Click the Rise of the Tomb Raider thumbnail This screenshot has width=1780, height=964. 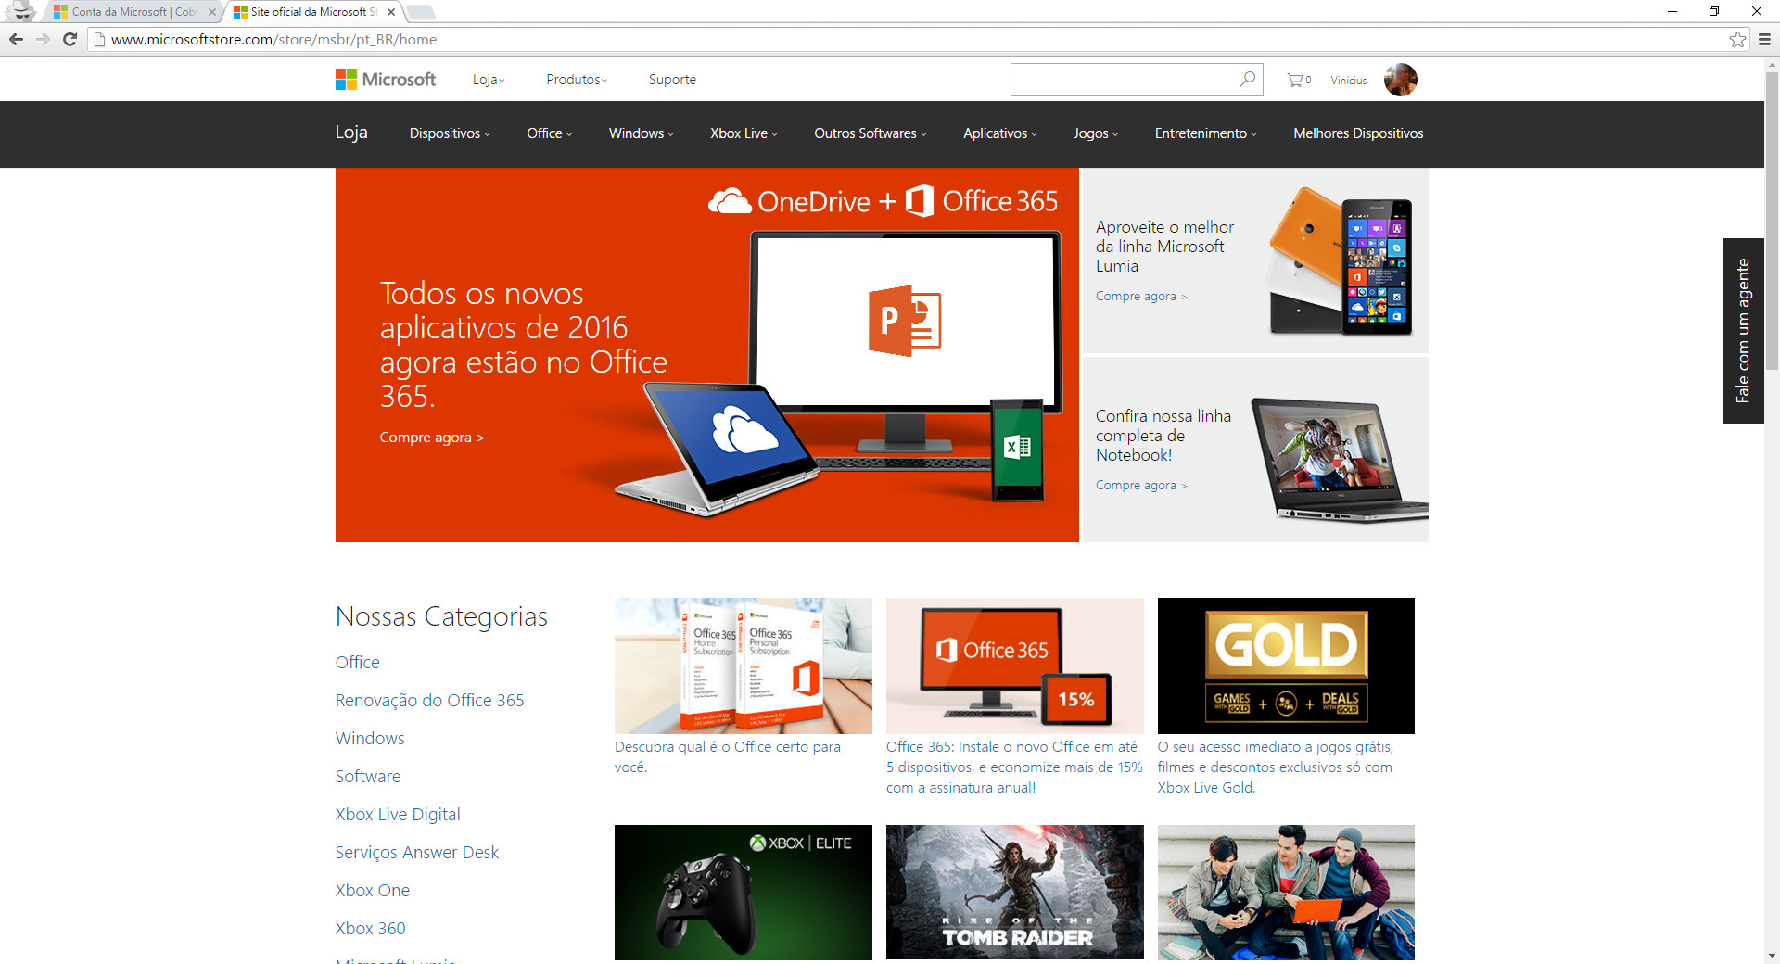tap(1014, 893)
